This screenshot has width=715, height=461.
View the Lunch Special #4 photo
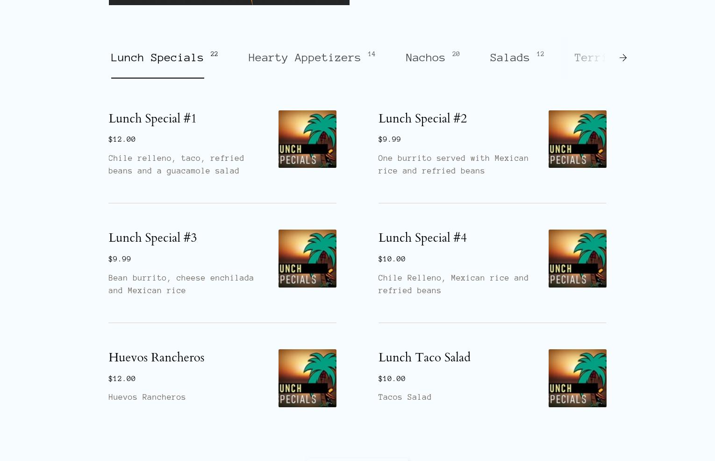578,259
